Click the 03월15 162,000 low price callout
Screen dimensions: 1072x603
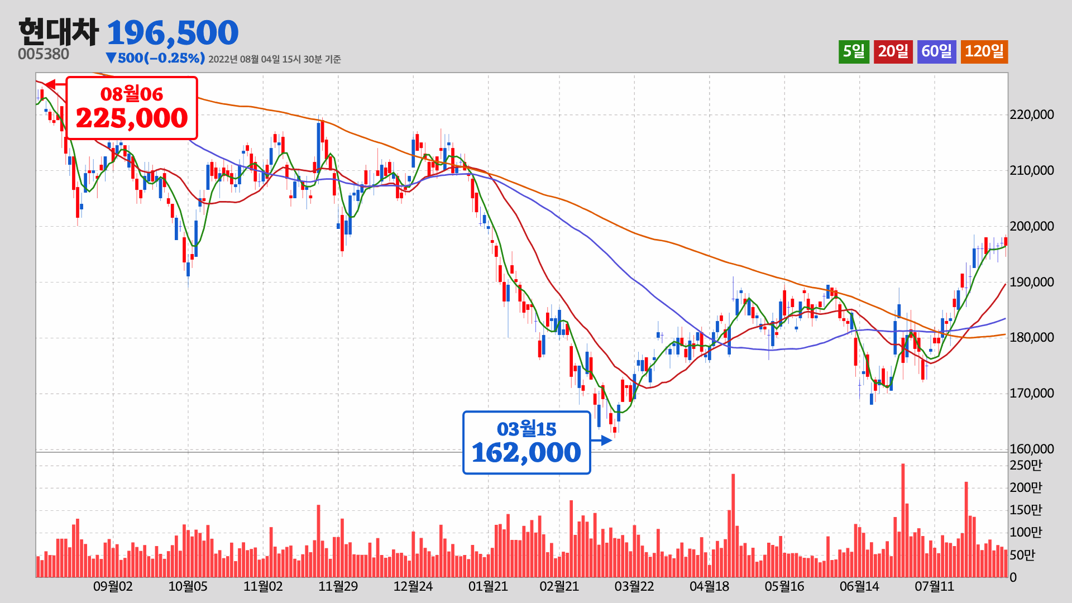point(527,443)
